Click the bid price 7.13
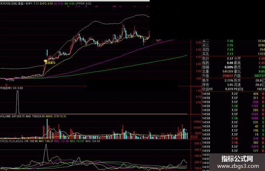This screenshot has height=171, width=265. click(230, 54)
